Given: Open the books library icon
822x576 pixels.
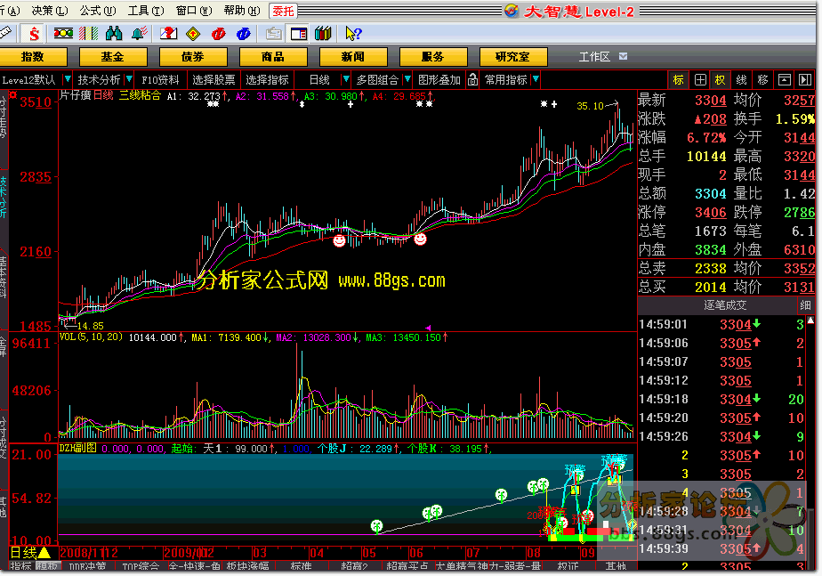Looking at the screenshot, I should 323,34.
